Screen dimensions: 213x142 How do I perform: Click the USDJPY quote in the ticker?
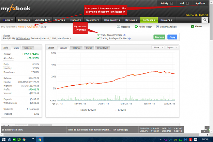tap(149, 131)
